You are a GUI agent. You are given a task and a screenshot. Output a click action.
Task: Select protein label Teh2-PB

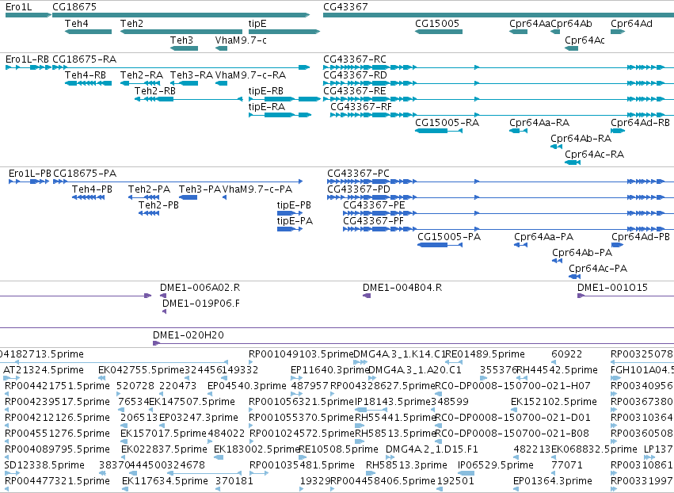(x=158, y=205)
